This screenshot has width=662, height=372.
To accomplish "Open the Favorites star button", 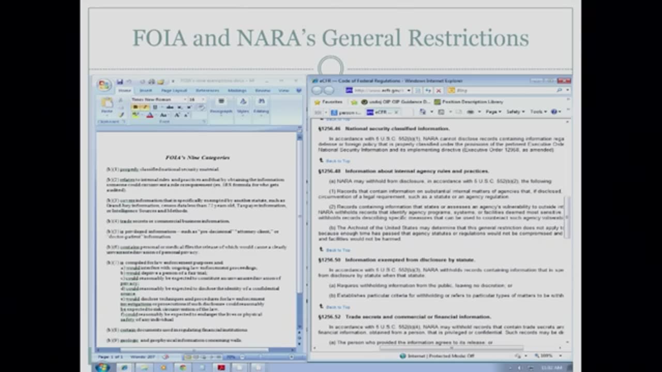I will coord(329,102).
